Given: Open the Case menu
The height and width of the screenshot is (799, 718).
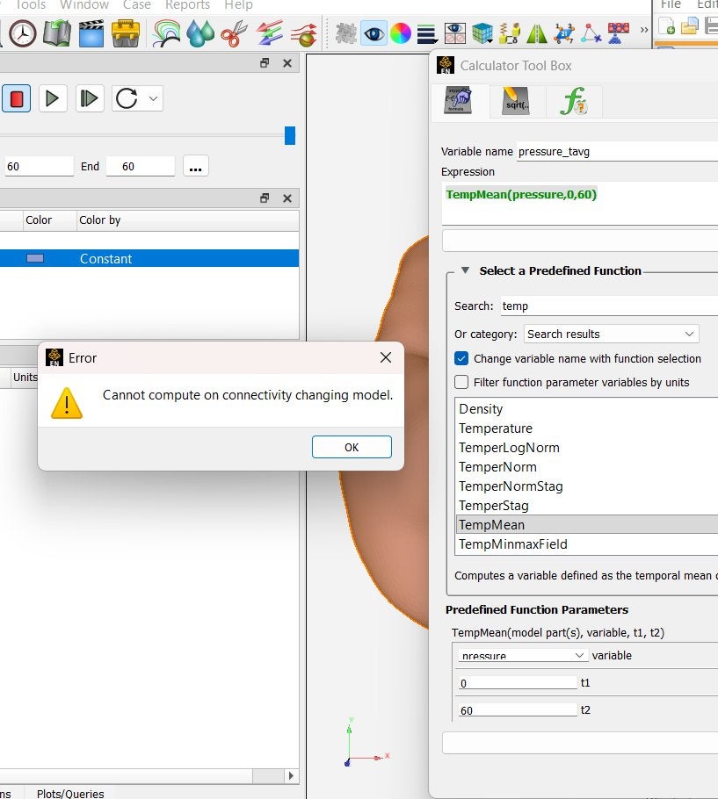Looking at the screenshot, I should pyautogui.click(x=137, y=5).
